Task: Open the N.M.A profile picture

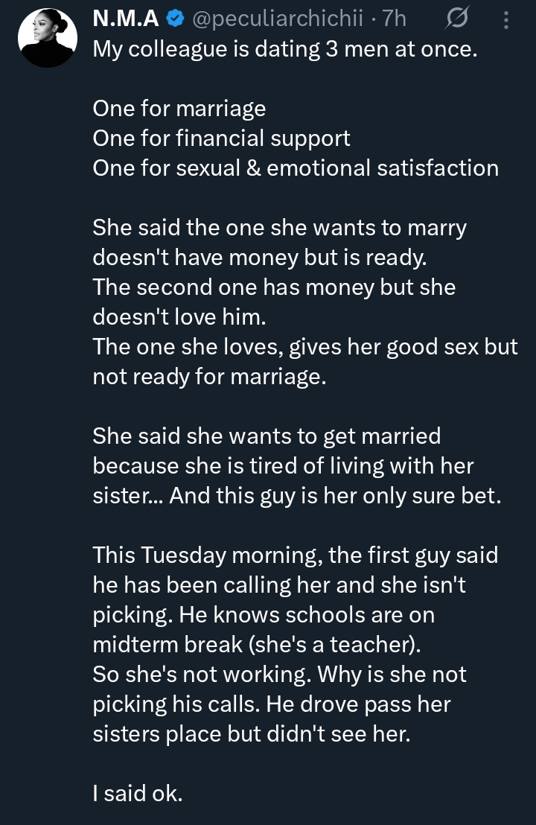Action: pos(48,34)
